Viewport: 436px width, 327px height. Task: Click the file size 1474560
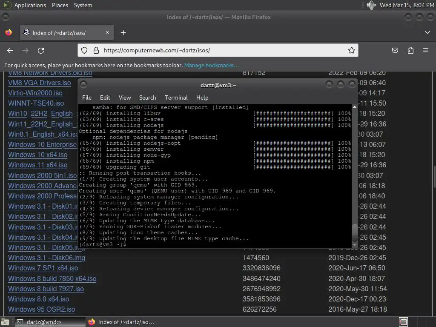tap(256, 258)
